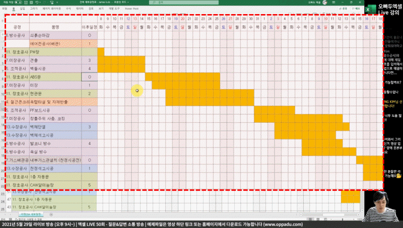This screenshot has height=228, width=403.
Task: Click the 보기 (View) ribbon tab
Action: point(102,9)
